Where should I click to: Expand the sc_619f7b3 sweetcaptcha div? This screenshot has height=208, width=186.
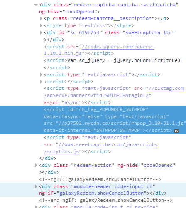(41, 32)
